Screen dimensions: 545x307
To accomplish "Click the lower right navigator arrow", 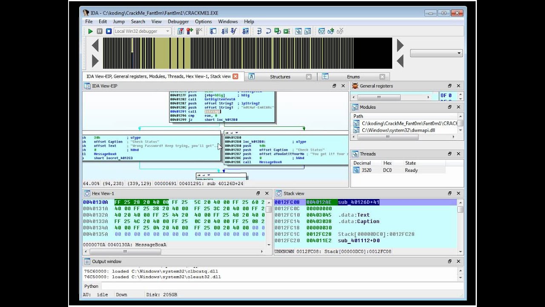I will [x=400, y=61].
